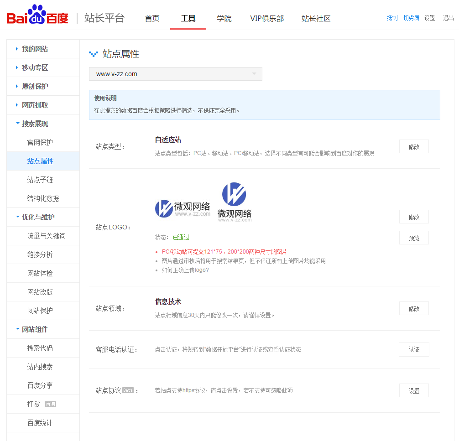Click 预览 button for 站点LOGO

point(414,238)
